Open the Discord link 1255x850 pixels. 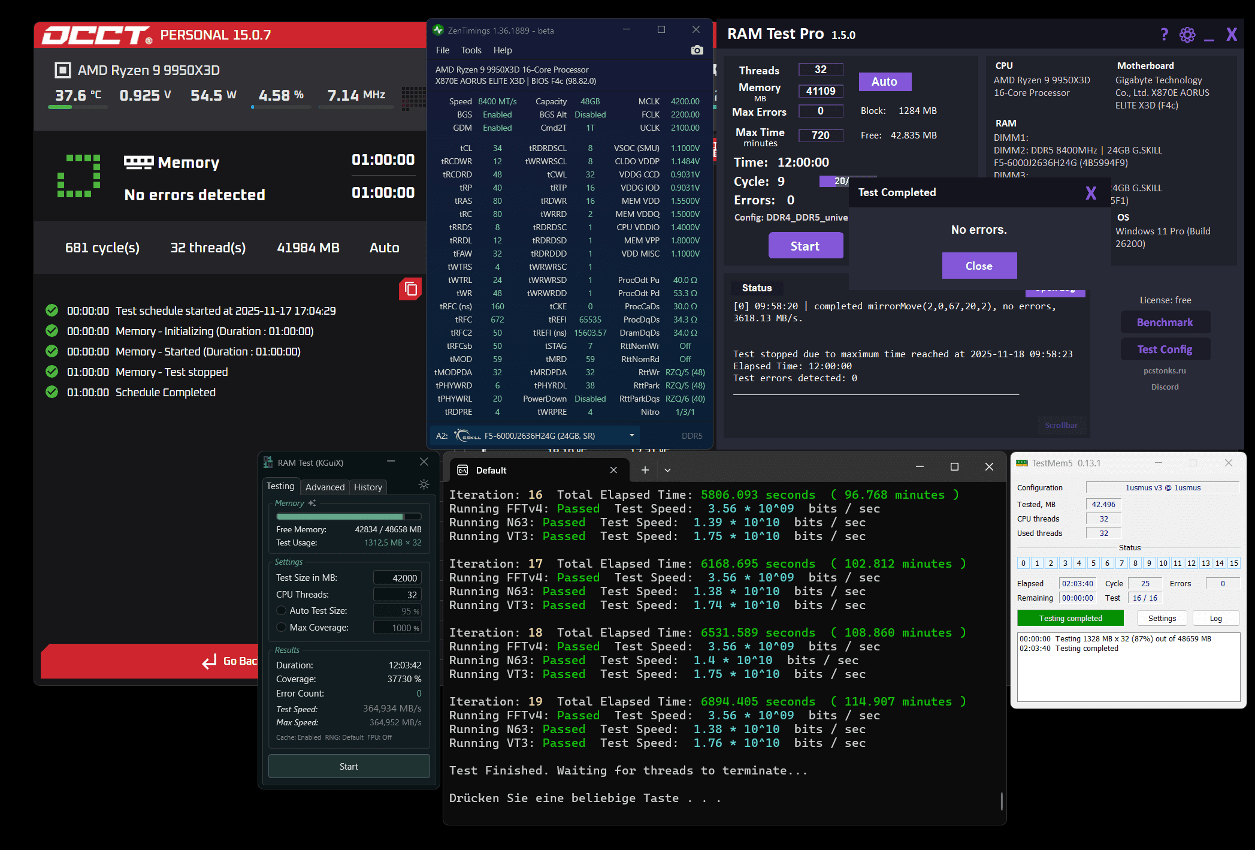(x=1165, y=387)
